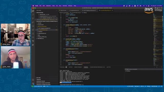The height and width of the screenshot is (92, 164).
Task: Open the File menu
Action: [40, 6]
